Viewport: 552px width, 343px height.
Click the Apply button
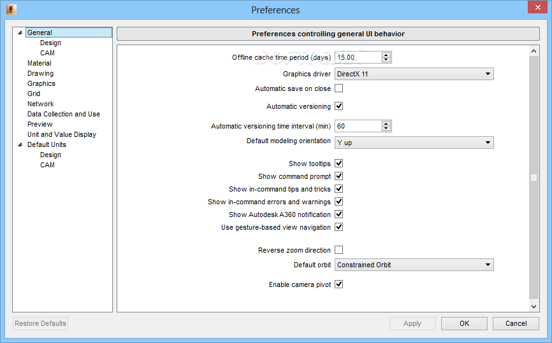pyautogui.click(x=412, y=323)
